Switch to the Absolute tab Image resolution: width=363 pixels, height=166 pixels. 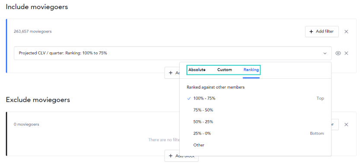point(197,70)
